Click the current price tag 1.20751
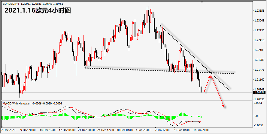Viewport: 267px width, 134px height. coord(259,93)
